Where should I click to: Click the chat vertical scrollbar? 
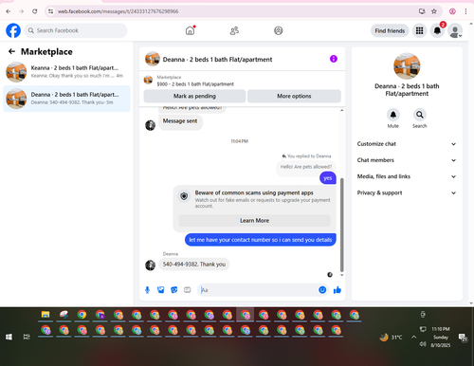coord(341,225)
